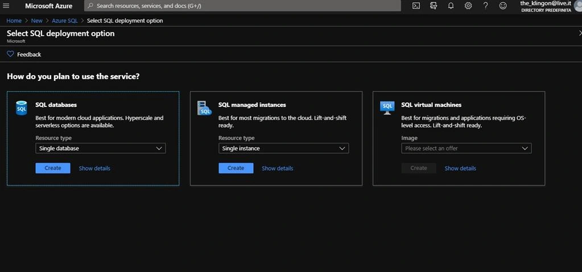Click the search magnifier icon
The height and width of the screenshot is (272, 582).
click(90, 6)
